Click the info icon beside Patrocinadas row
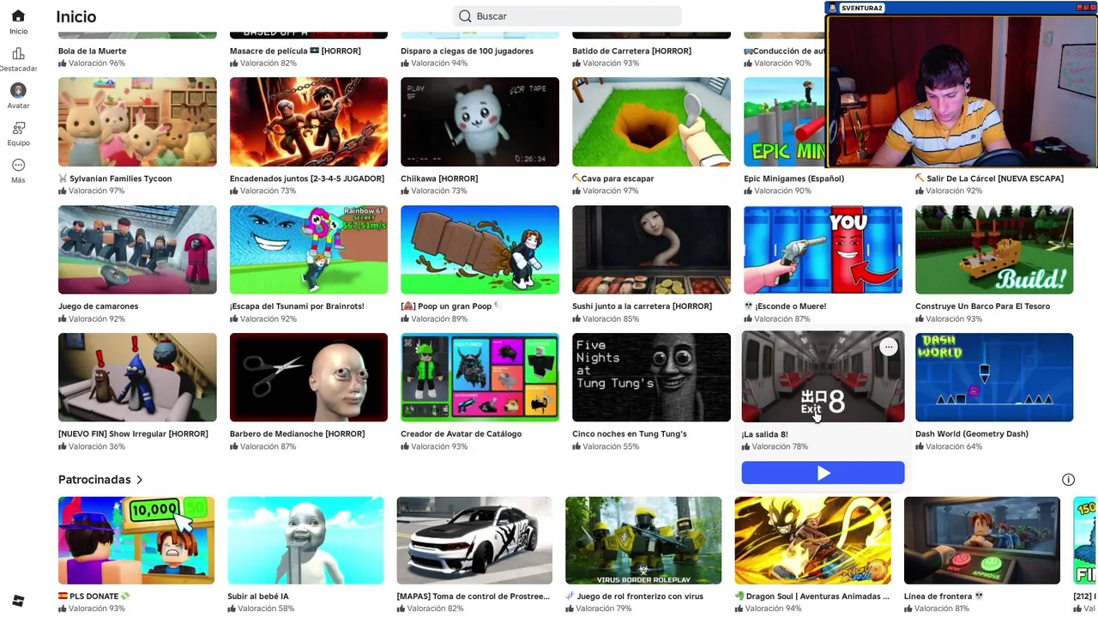The image size is (1098, 618). (1068, 480)
